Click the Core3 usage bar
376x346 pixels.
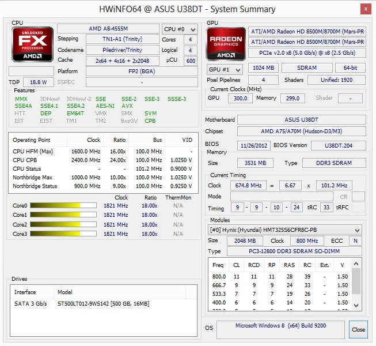pyautogui.click(x=63, y=234)
